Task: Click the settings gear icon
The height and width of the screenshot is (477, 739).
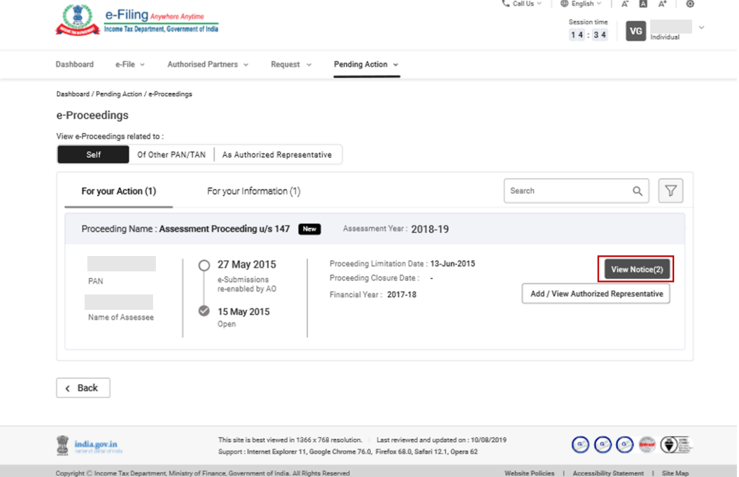Action: click(x=690, y=4)
